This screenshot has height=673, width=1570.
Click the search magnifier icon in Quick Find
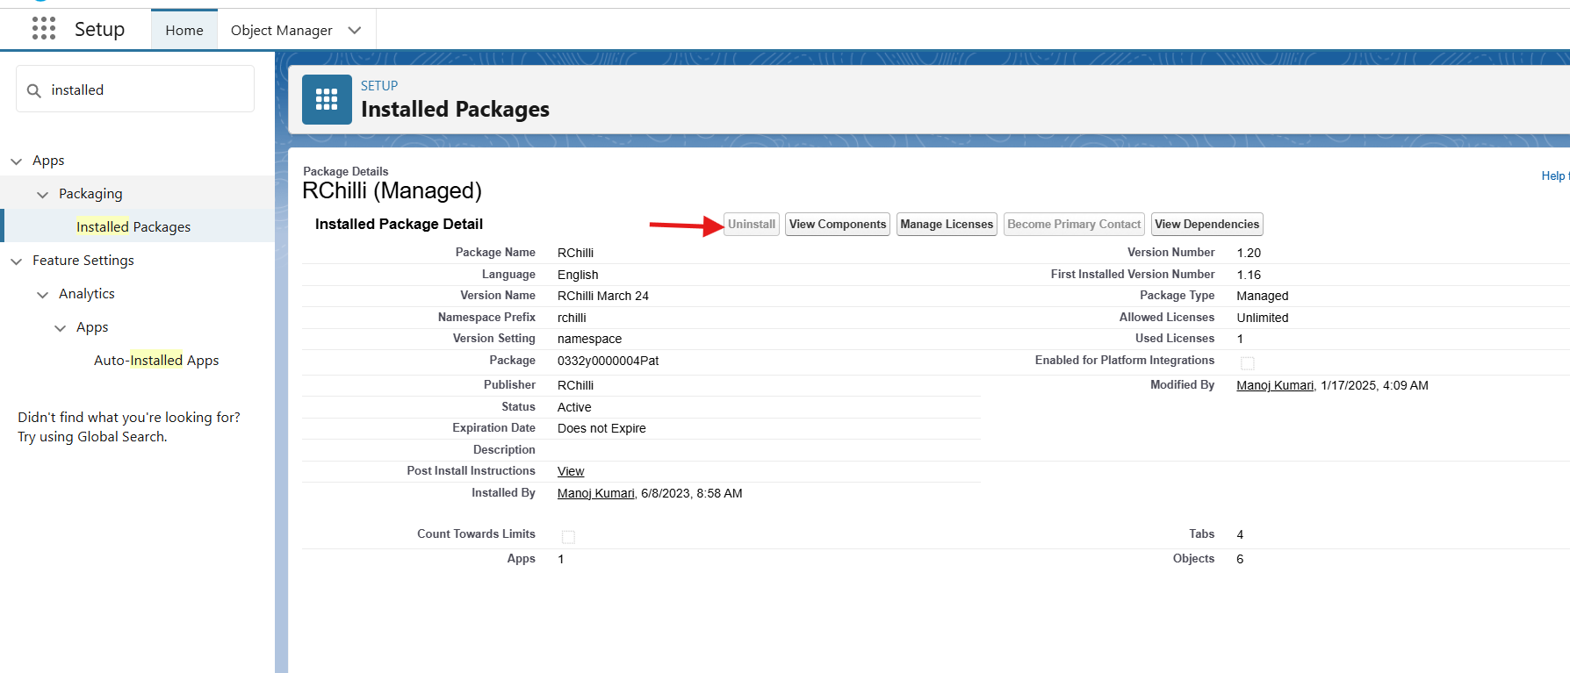[34, 90]
